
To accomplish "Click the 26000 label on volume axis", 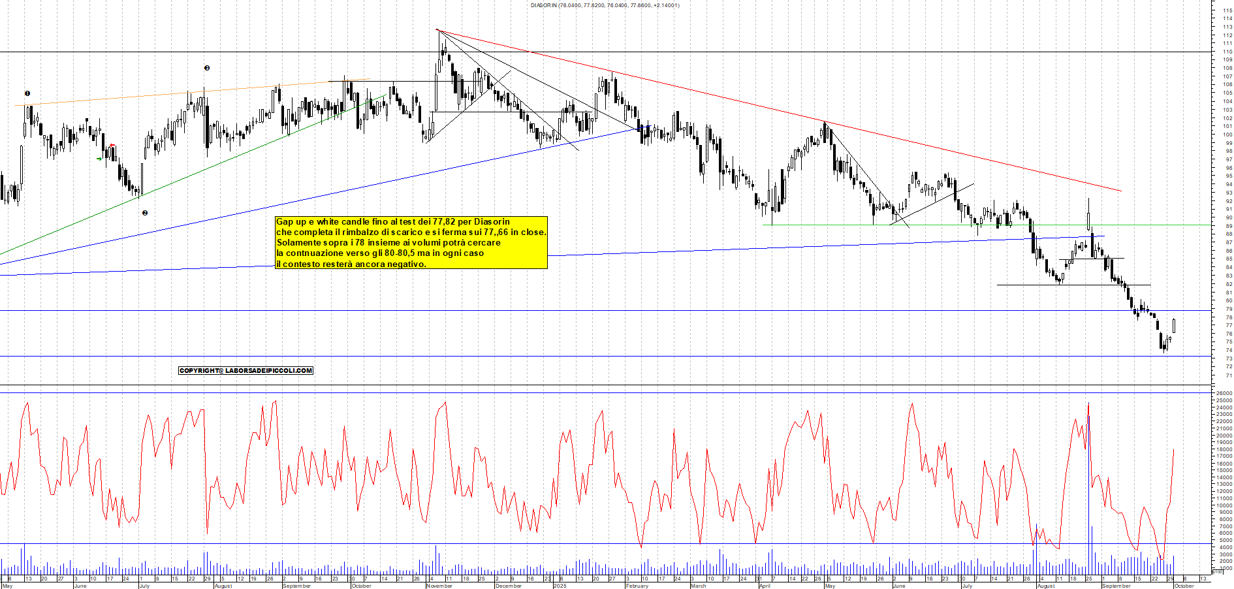I will coord(1223,394).
